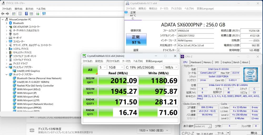263x135 pixels.
Task: Click the blue drive status circle icon
Action: (126, 12)
